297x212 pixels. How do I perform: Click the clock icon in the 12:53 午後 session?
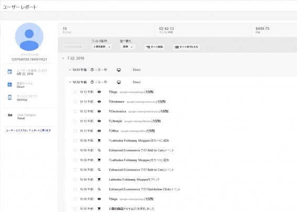(x=92, y=70)
